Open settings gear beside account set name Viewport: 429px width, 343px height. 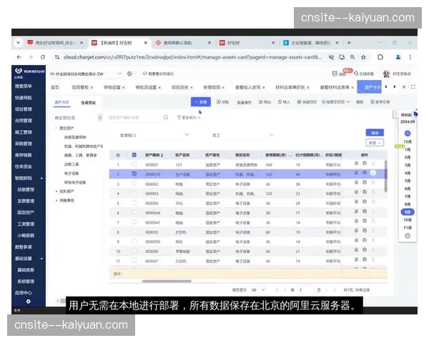129,74
